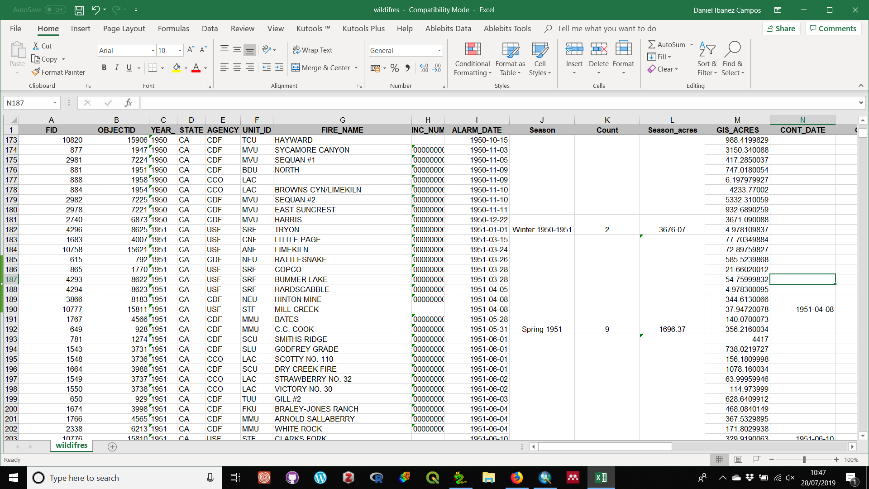Click the wildifres sheet tab
The width and height of the screenshot is (869, 489).
point(72,445)
